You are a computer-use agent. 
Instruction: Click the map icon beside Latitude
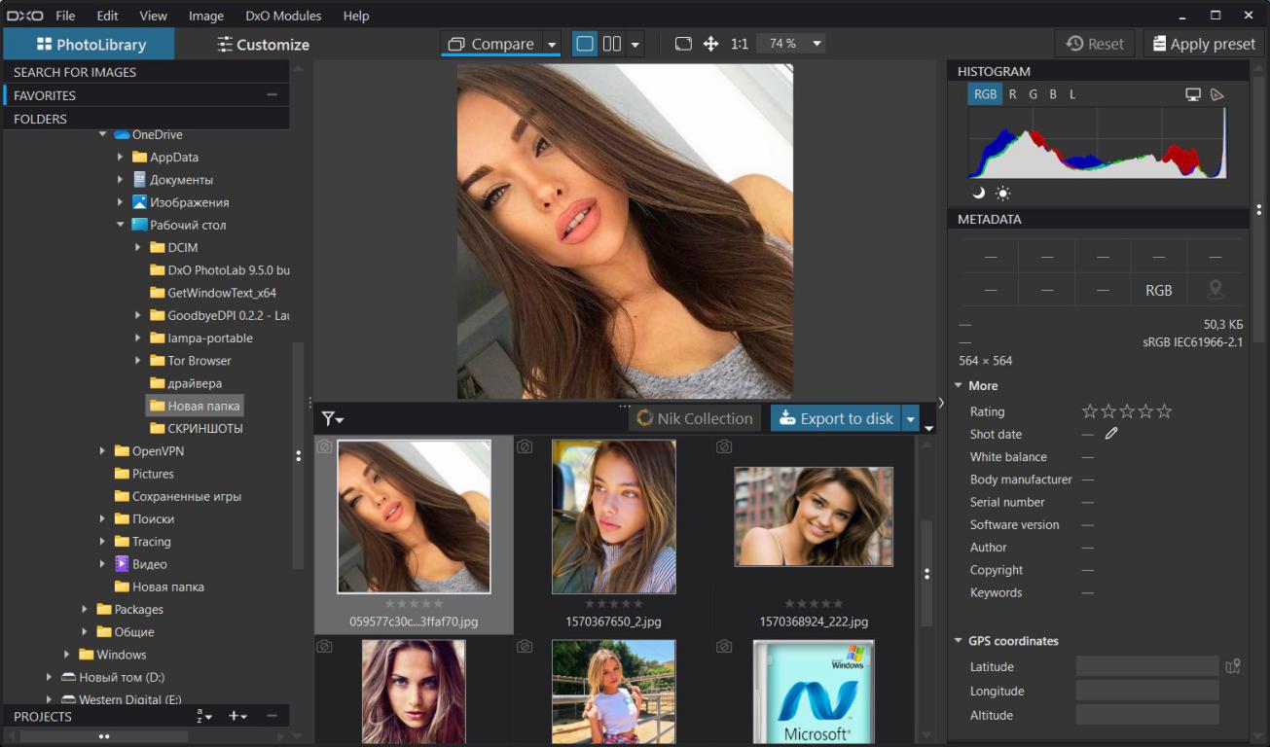(x=1233, y=666)
